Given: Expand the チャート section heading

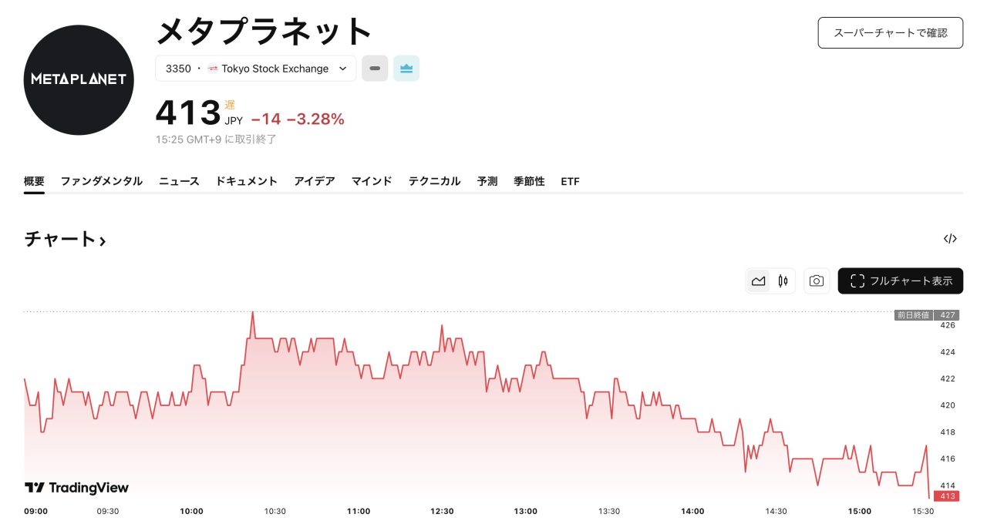Looking at the screenshot, I should click(x=65, y=240).
